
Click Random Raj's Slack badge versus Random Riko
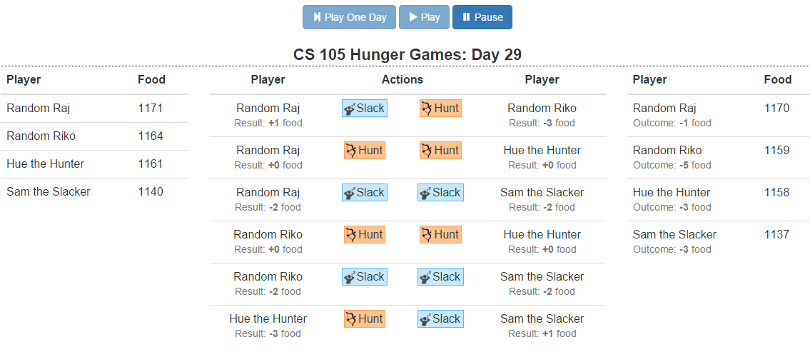364,109
